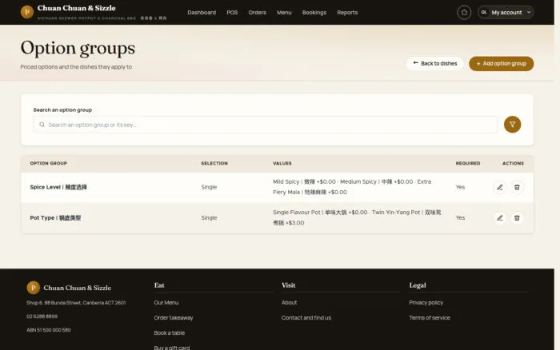Viewport: 560px width, 350px height.
Task: Open the About footer link
Action: pyautogui.click(x=289, y=303)
